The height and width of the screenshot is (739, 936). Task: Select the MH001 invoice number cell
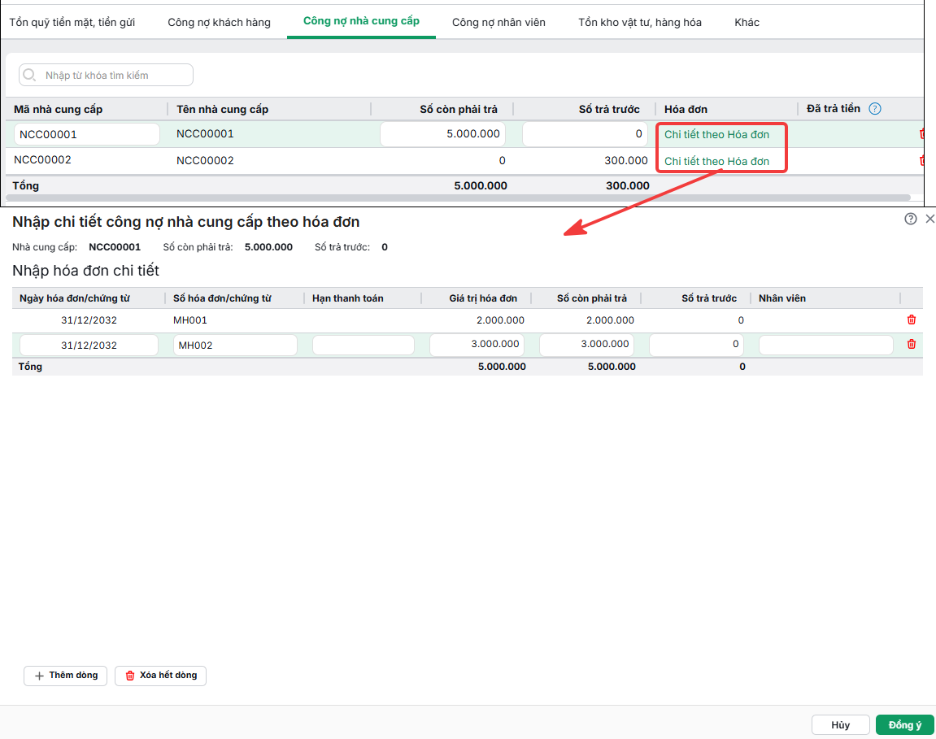pyautogui.click(x=189, y=320)
